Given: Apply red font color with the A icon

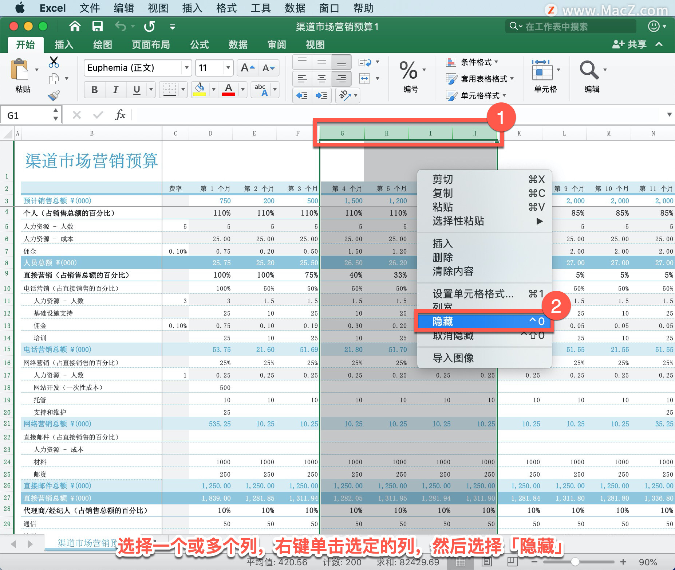Looking at the screenshot, I should [229, 89].
